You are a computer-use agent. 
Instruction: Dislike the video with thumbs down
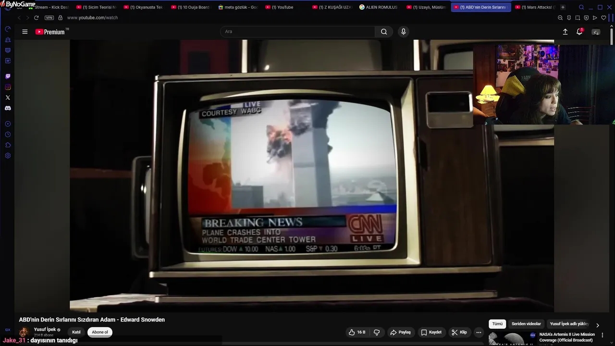(x=377, y=332)
